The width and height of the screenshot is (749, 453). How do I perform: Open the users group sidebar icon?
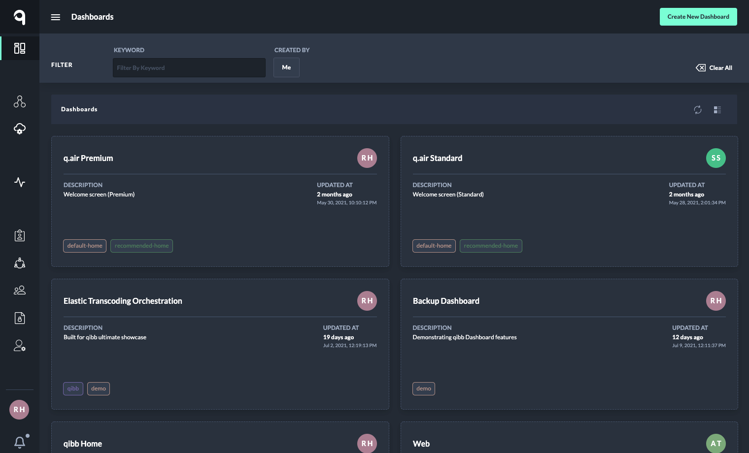20,291
